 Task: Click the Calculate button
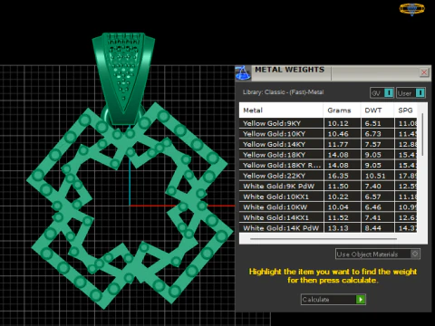click(x=333, y=300)
